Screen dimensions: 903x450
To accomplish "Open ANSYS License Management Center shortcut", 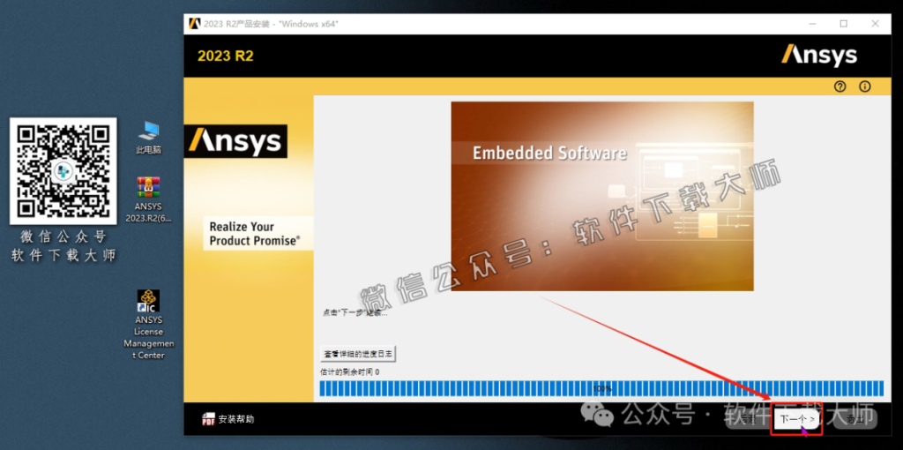I will (148, 325).
